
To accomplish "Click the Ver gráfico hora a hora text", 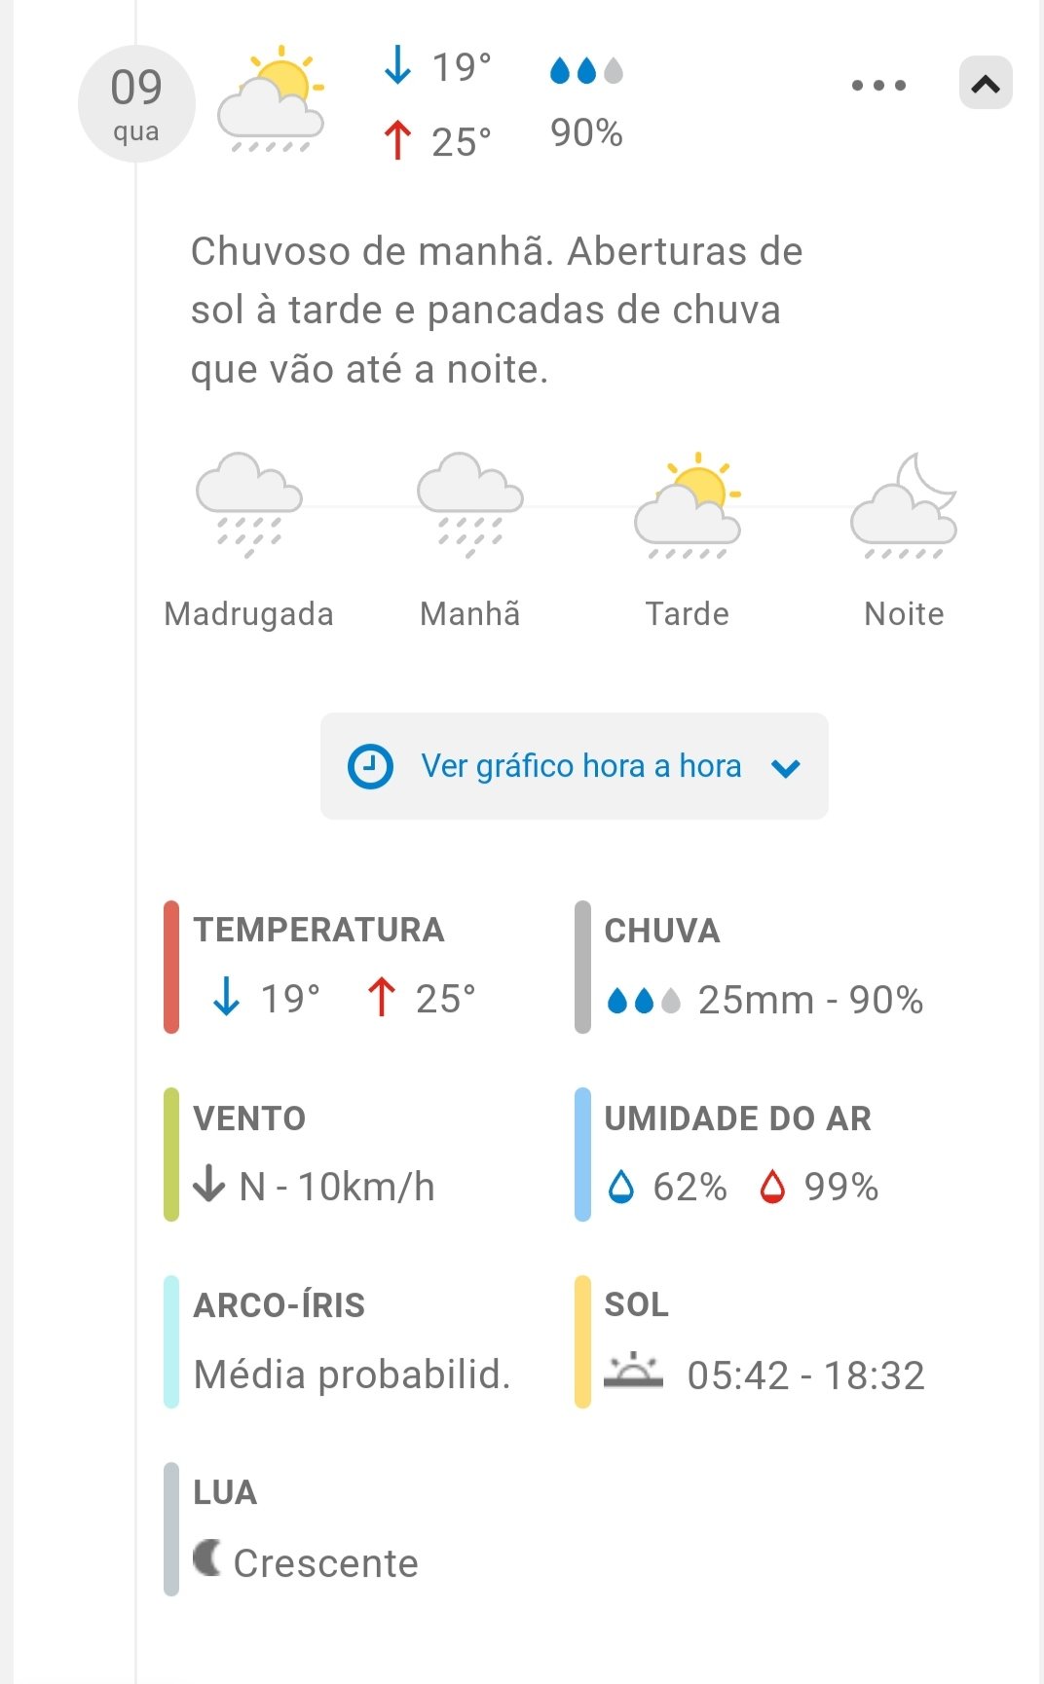I will [580, 766].
